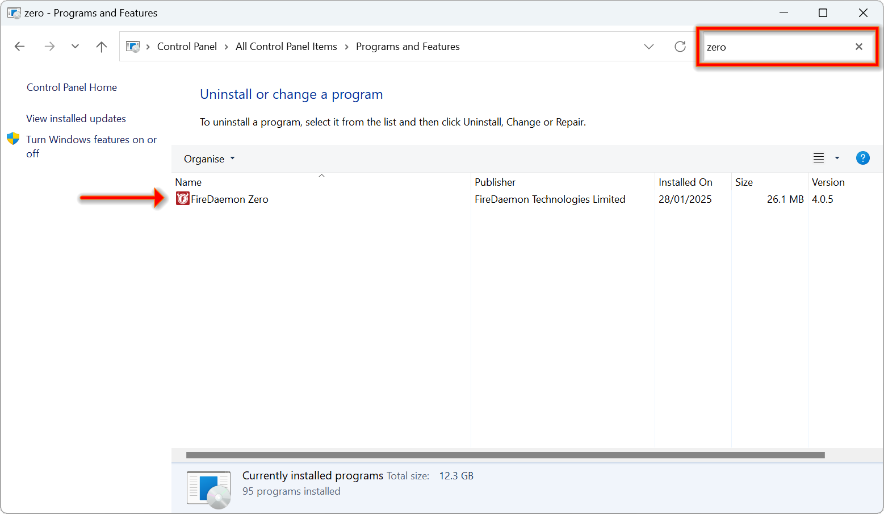Click the window title bar icon

click(x=14, y=13)
